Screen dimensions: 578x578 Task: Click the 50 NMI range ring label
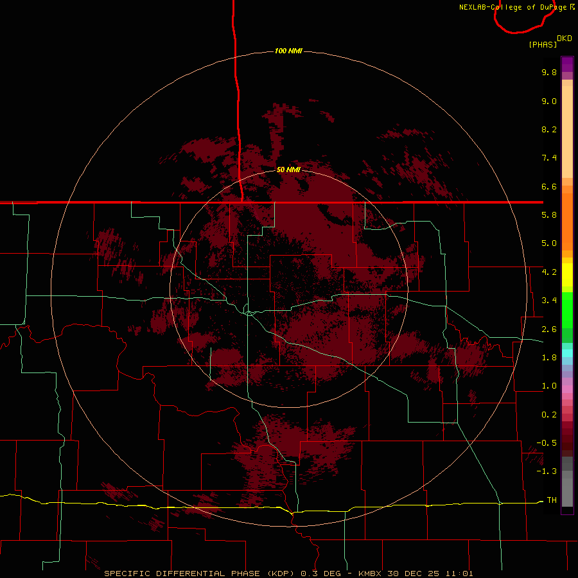pos(288,170)
